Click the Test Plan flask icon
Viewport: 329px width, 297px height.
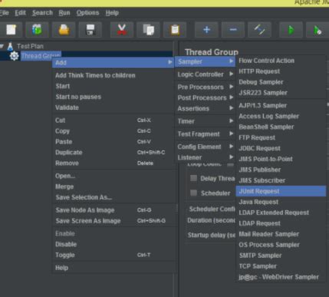10,46
